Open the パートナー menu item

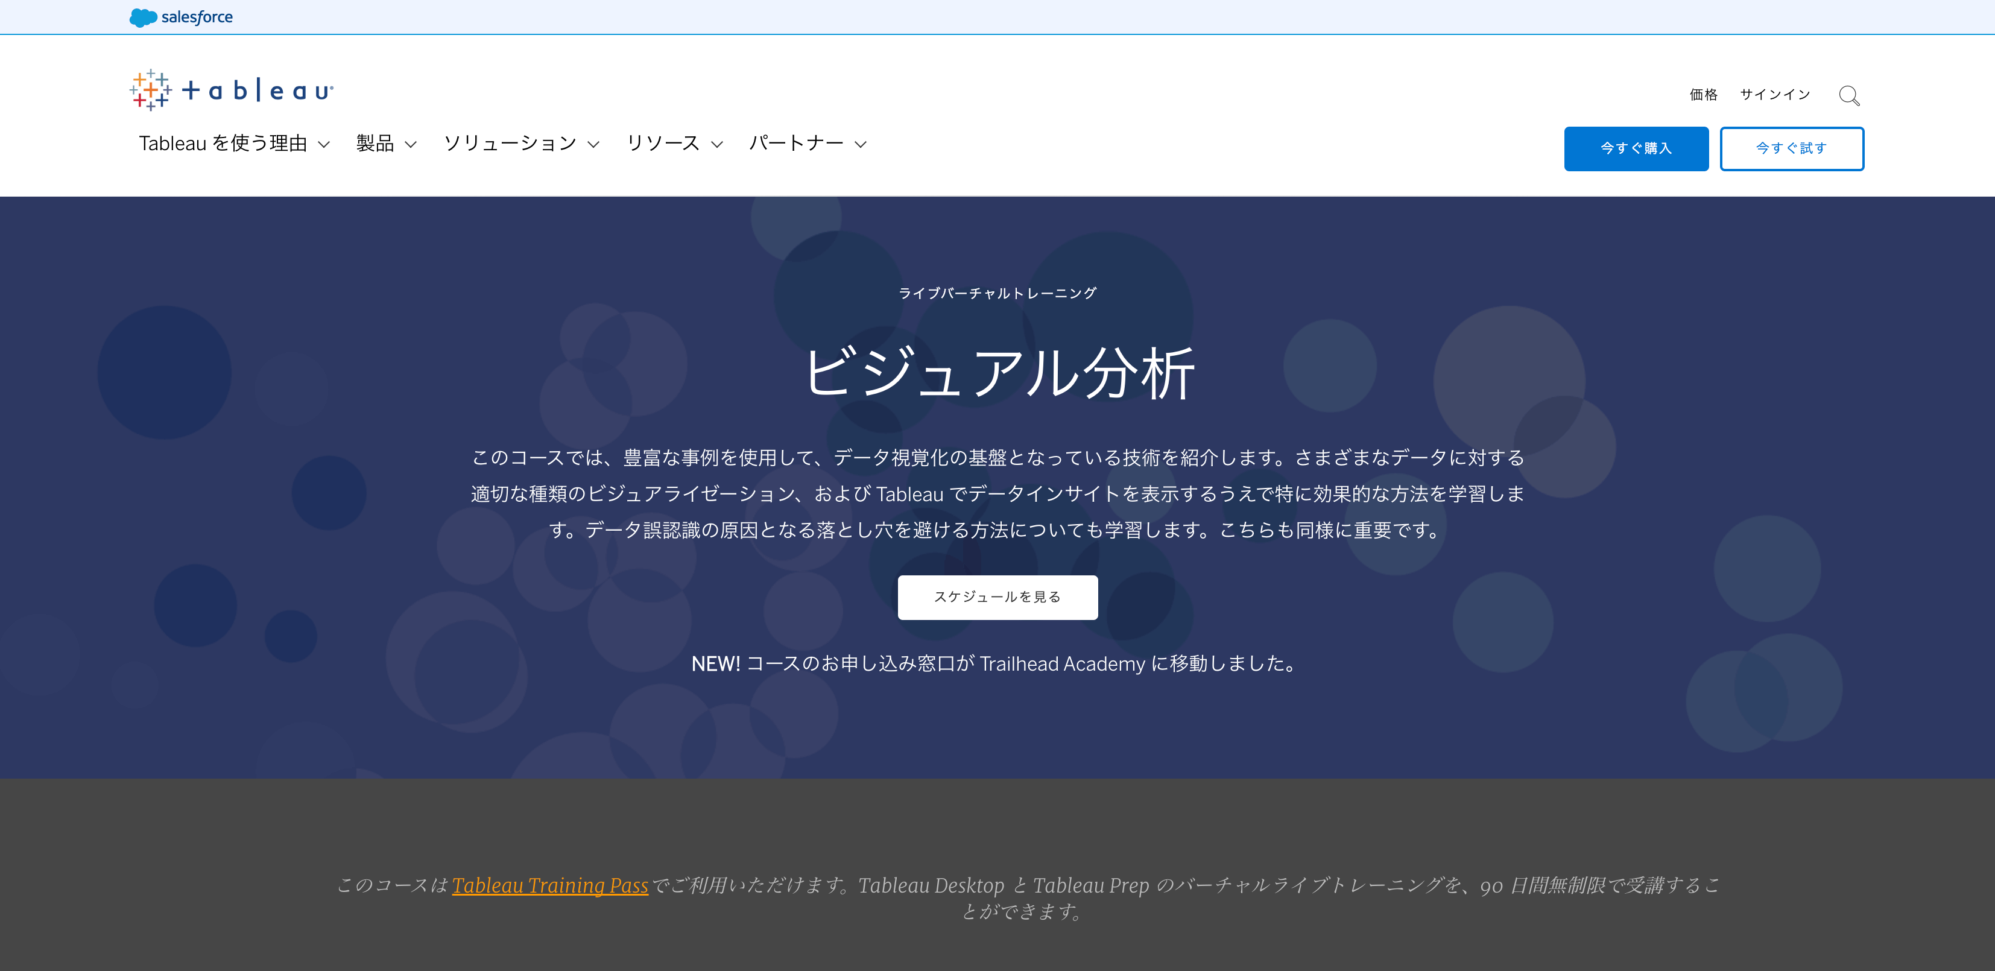(x=796, y=144)
